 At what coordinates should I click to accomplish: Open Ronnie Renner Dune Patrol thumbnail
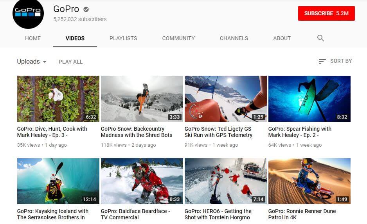[309, 181]
